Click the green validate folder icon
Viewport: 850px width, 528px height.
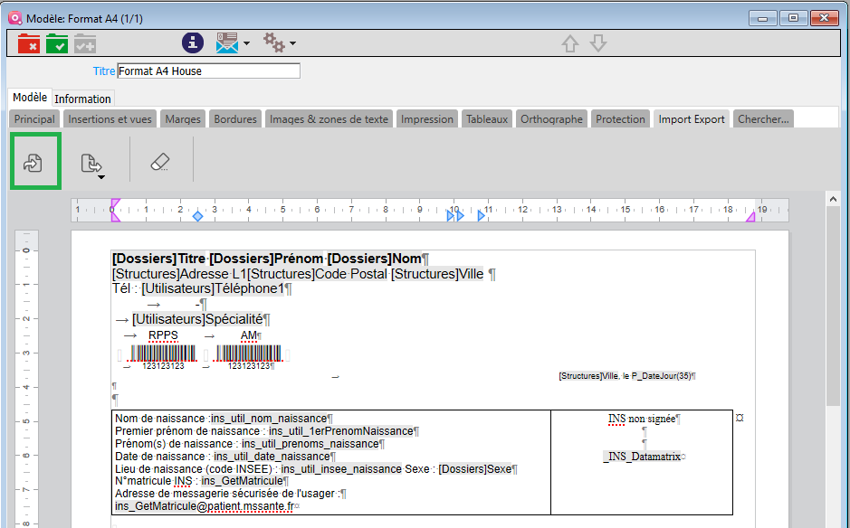tap(57, 42)
